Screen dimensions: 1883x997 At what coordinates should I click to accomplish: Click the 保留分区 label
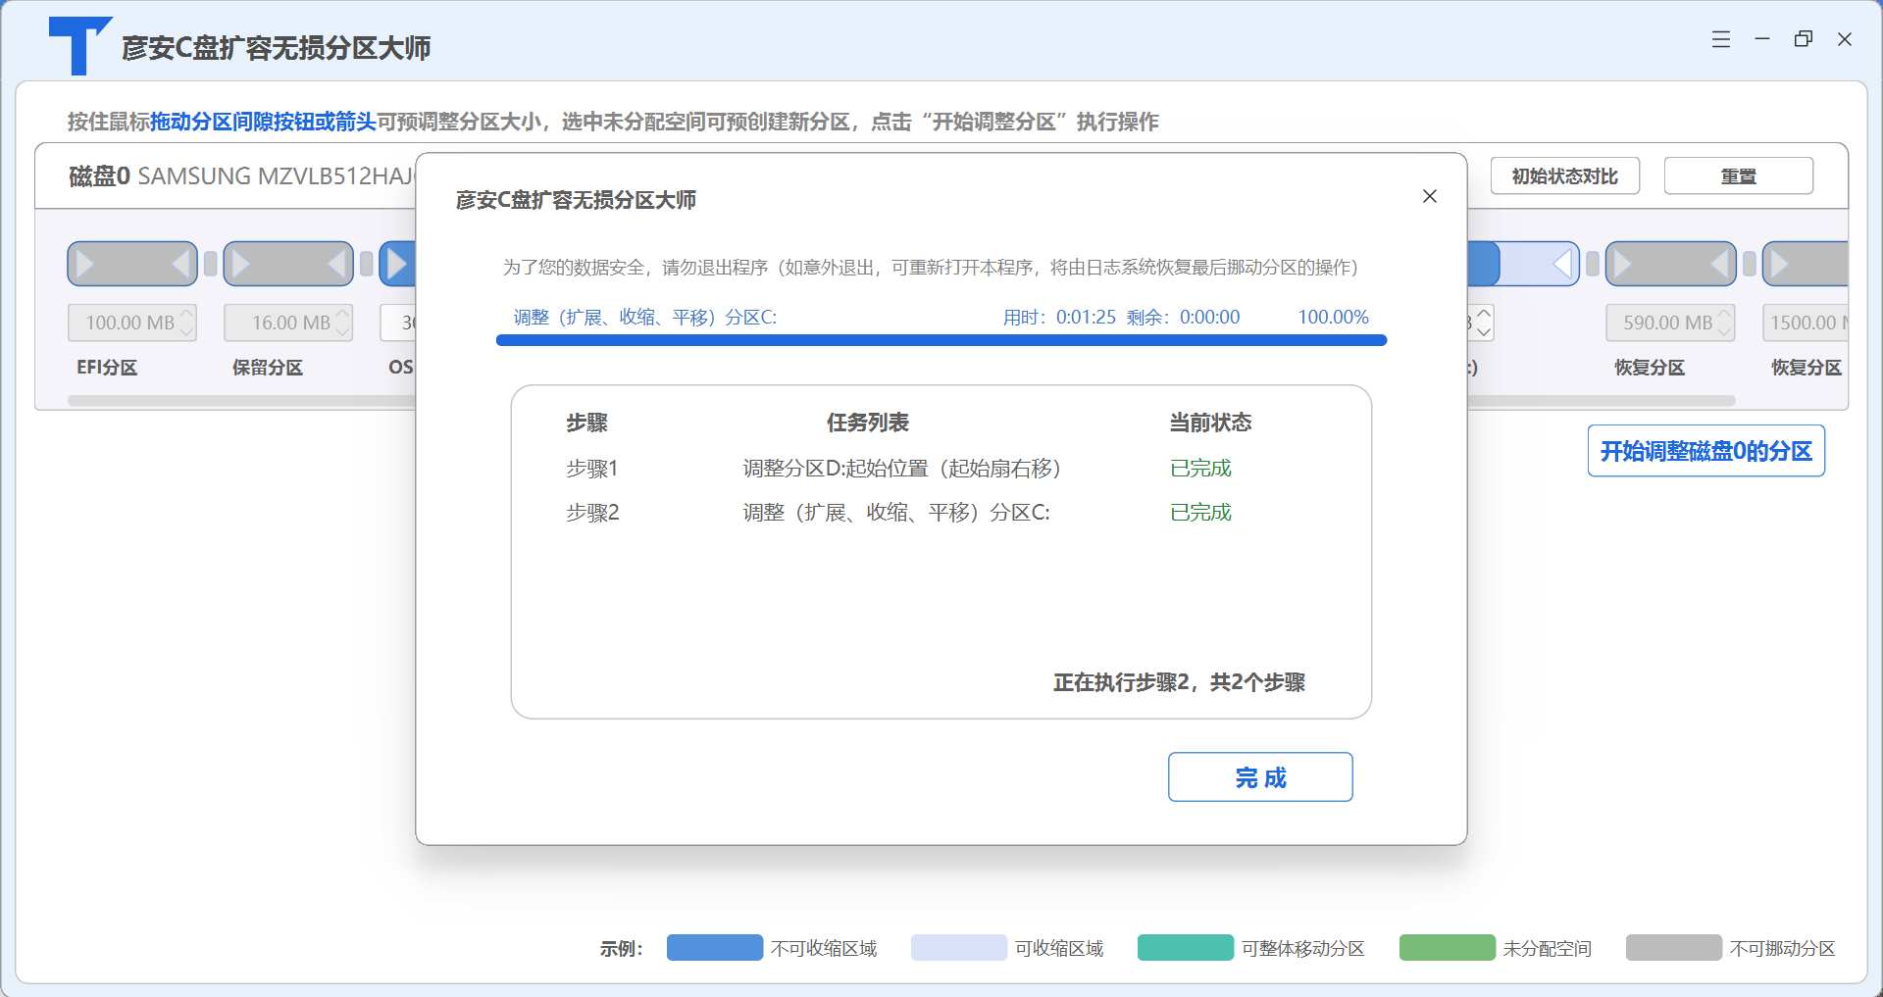(x=268, y=368)
